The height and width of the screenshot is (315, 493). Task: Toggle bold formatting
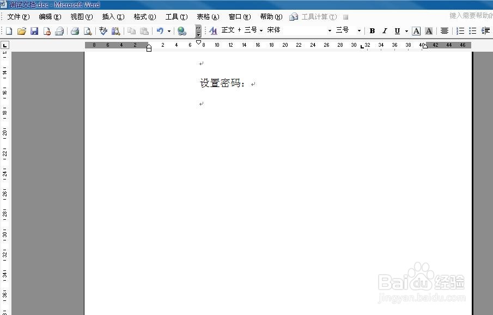[372, 31]
